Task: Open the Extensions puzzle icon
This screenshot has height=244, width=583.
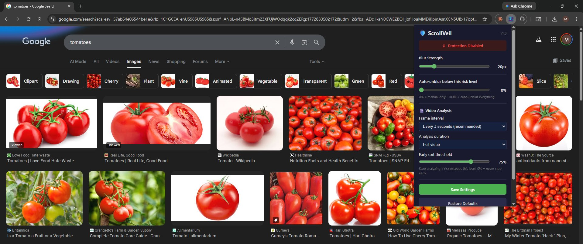Action: point(522,19)
